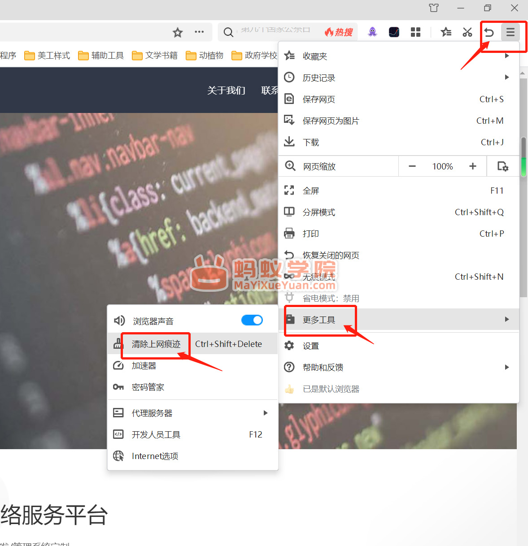
Task: Open the 政府学校 bookmark folder
Action: 254,55
